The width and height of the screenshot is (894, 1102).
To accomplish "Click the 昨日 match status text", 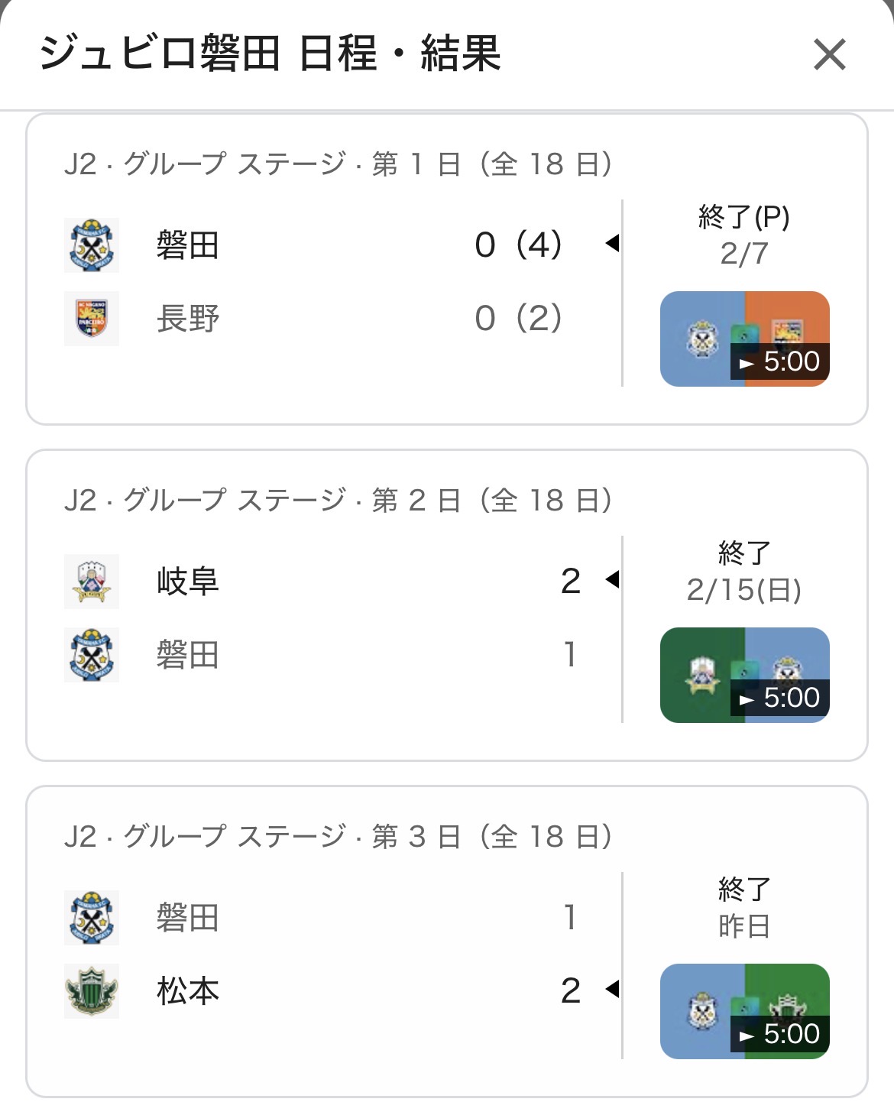I will pos(744,926).
